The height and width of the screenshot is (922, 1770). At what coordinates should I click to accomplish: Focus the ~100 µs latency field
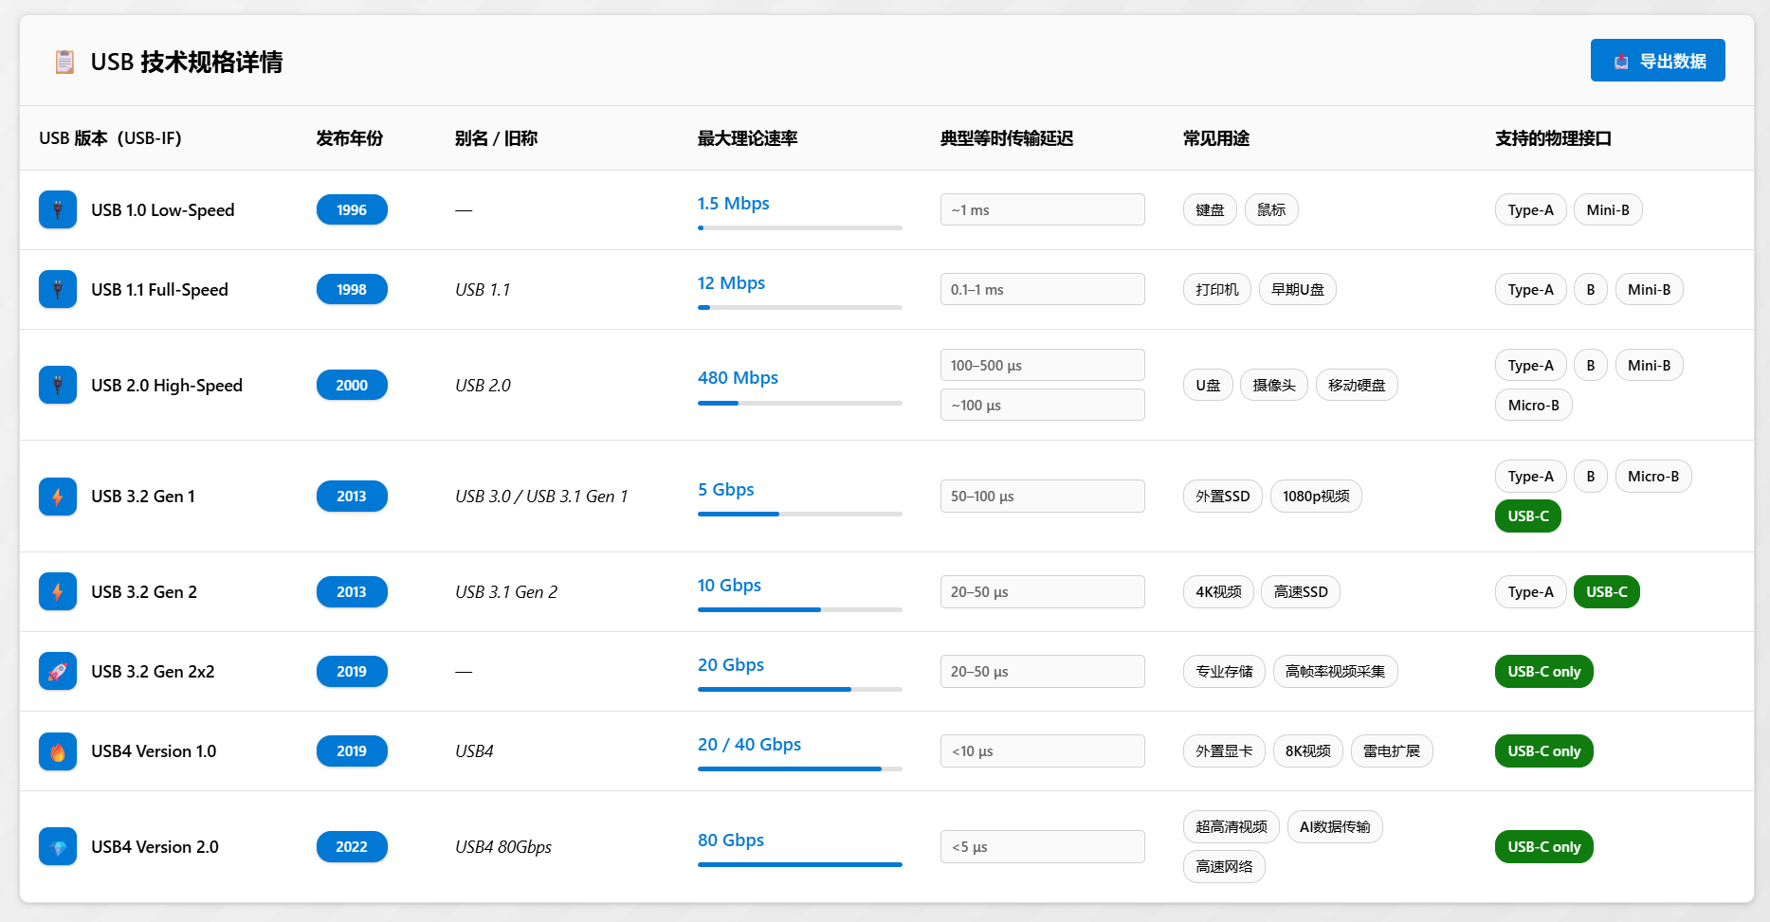click(x=1043, y=405)
